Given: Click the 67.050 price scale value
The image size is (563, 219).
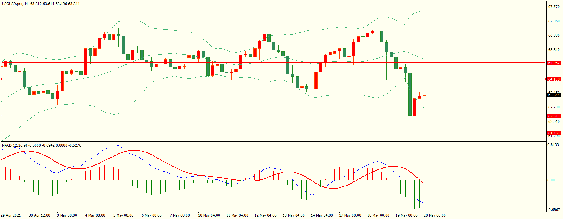Looking at the screenshot, I should point(554,21).
